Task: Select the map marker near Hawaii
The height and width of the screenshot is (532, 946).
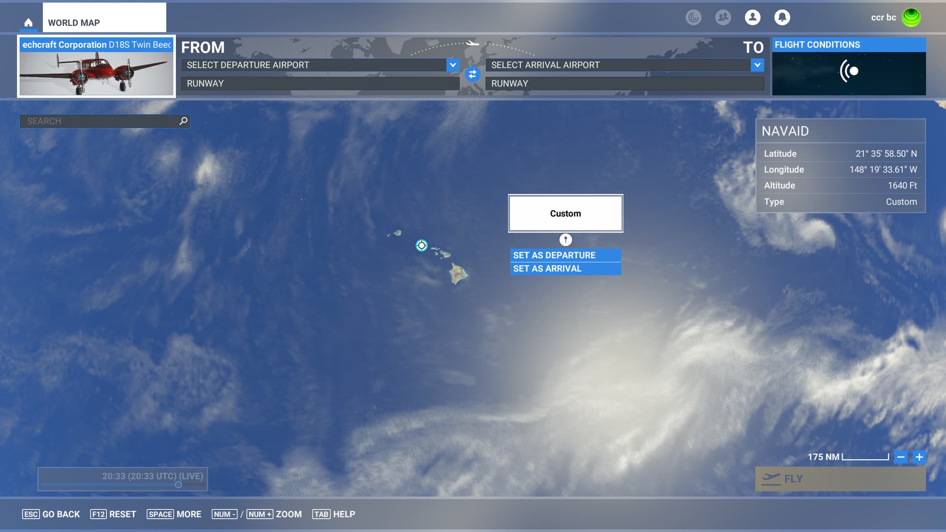Action: point(421,245)
